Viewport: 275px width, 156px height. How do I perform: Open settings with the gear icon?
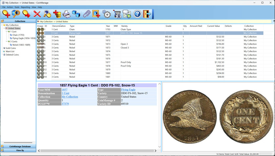point(106,14)
